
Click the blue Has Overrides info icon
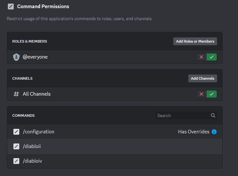[x=214, y=132]
